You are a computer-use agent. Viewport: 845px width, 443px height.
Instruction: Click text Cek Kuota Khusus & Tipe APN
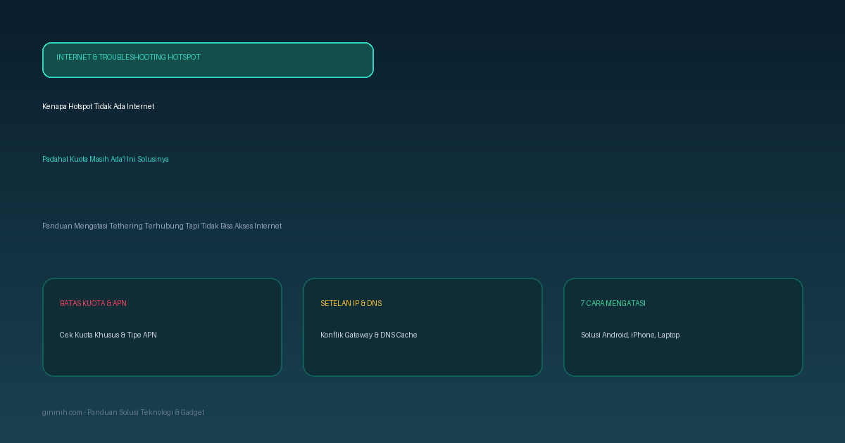pos(108,335)
